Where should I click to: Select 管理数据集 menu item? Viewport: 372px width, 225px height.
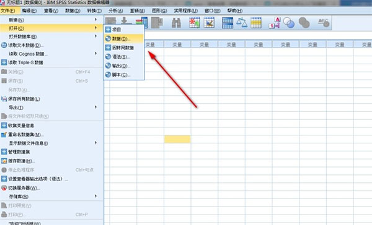(x=51, y=152)
